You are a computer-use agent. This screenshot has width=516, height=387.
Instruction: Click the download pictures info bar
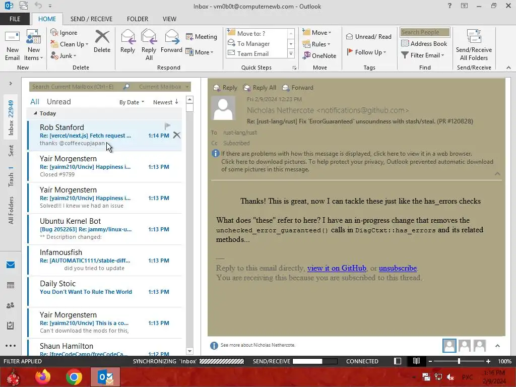pos(357,165)
